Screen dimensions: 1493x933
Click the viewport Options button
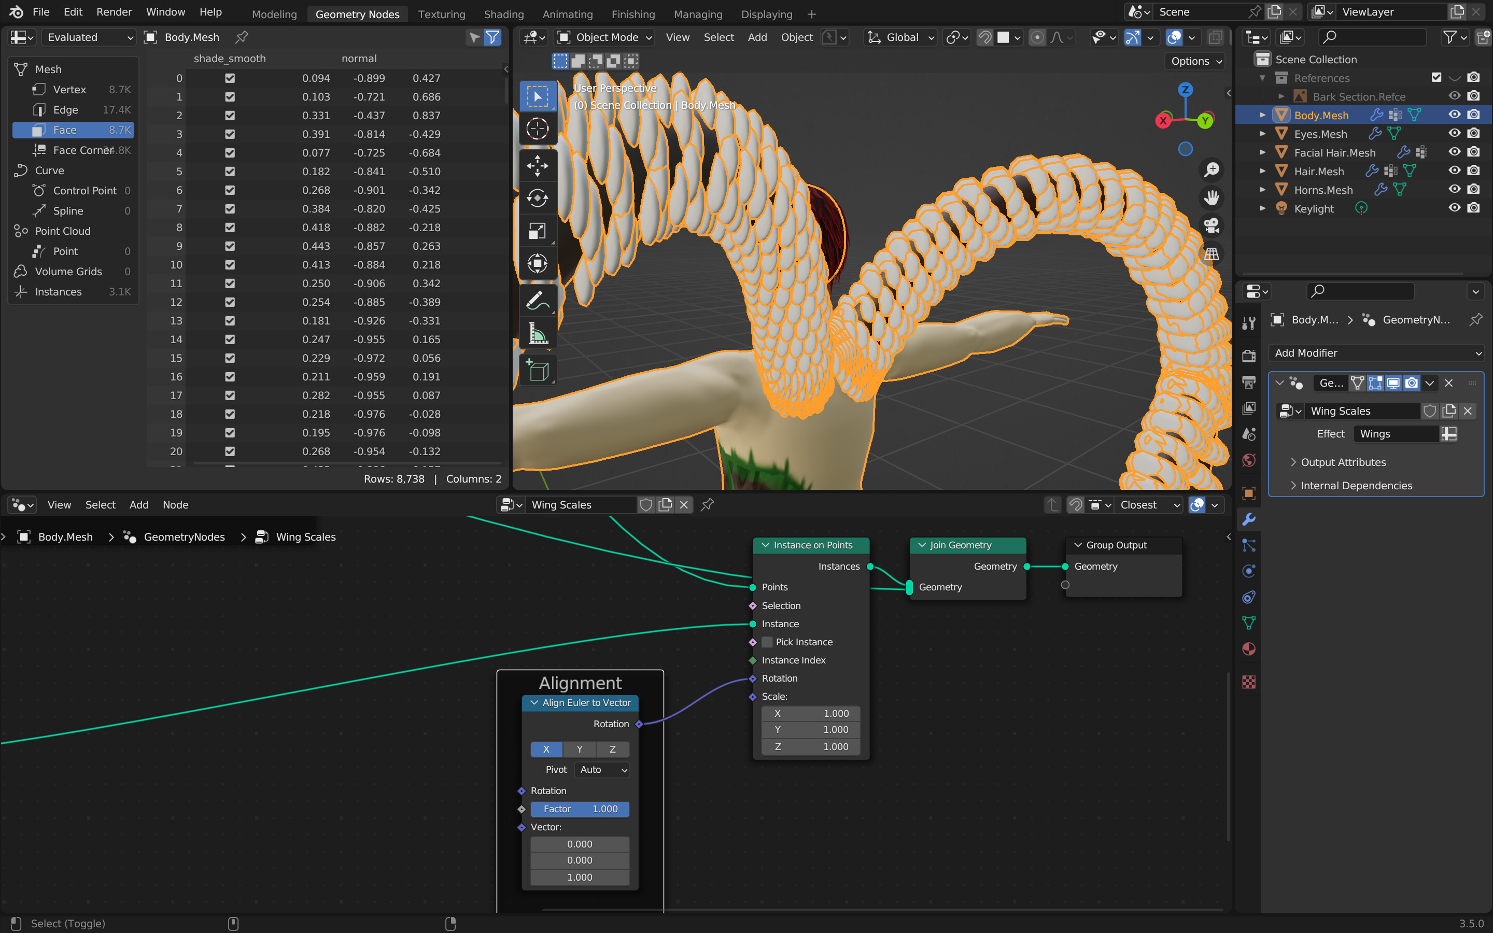(x=1195, y=61)
